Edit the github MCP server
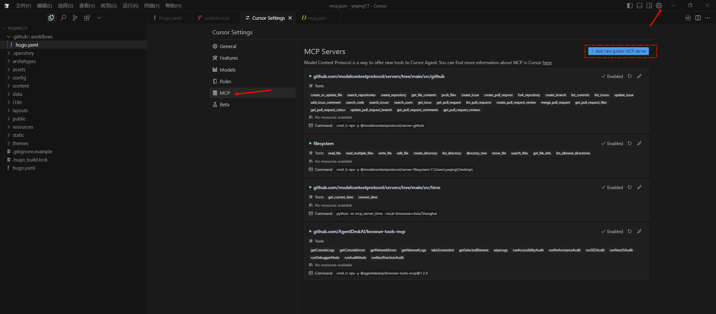The width and height of the screenshot is (716, 314). tap(639, 76)
